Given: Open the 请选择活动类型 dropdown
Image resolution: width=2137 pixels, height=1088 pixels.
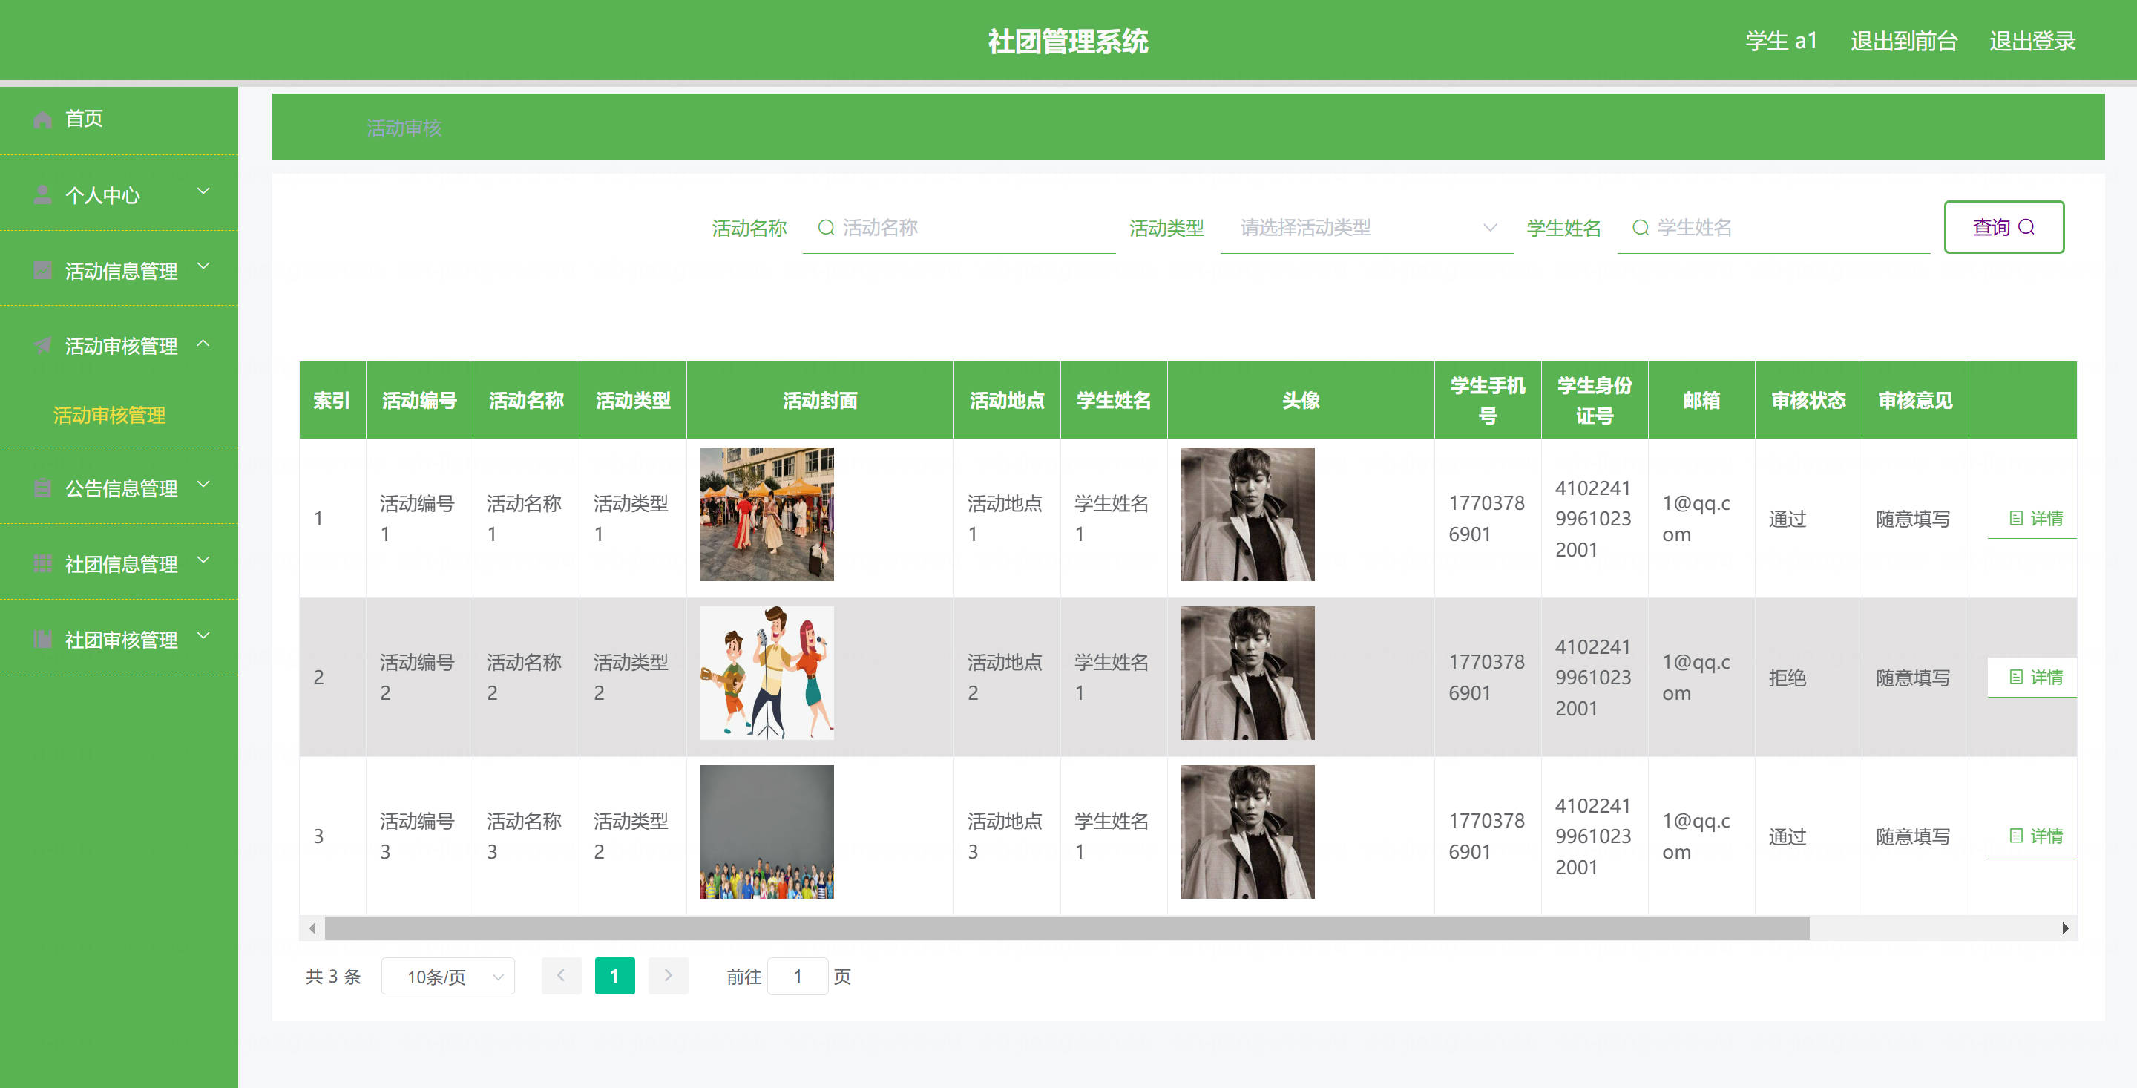Looking at the screenshot, I should click(x=1366, y=227).
